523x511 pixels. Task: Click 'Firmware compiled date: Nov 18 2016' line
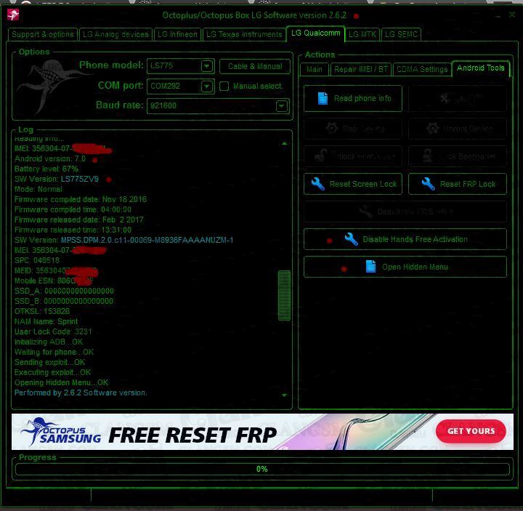[x=81, y=200]
